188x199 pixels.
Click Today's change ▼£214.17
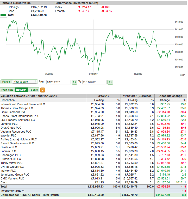click(84, 7)
